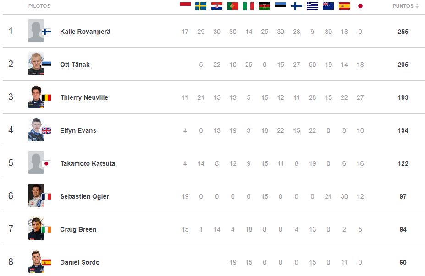Click the French flag beside Sébastien Ogier
425x276 pixels.
(x=46, y=196)
